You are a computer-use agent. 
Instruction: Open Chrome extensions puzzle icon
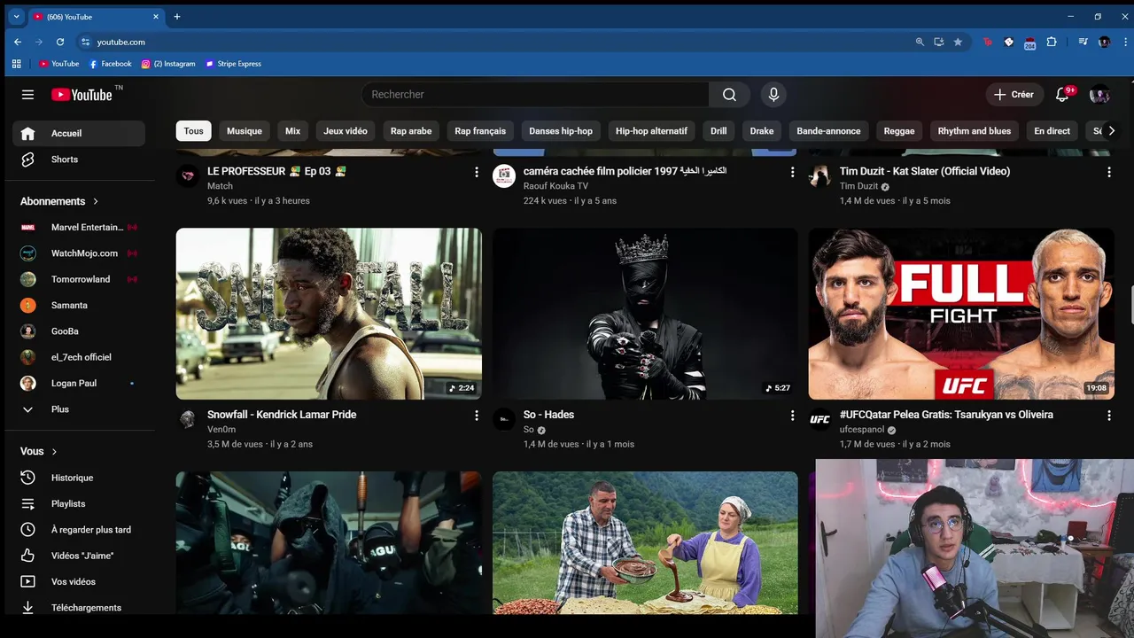pos(1052,42)
